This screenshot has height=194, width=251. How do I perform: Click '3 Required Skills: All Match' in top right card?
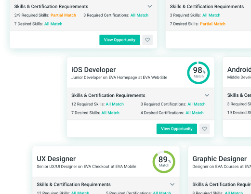click(x=195, y=15)
